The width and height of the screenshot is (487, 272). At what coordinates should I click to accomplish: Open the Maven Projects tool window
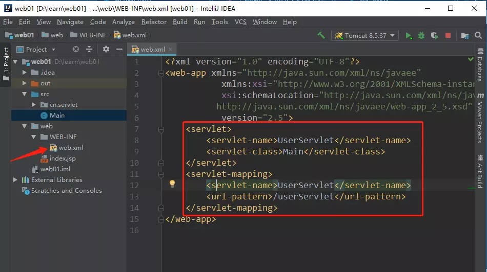pyautogui.click(x=480, y=118)
